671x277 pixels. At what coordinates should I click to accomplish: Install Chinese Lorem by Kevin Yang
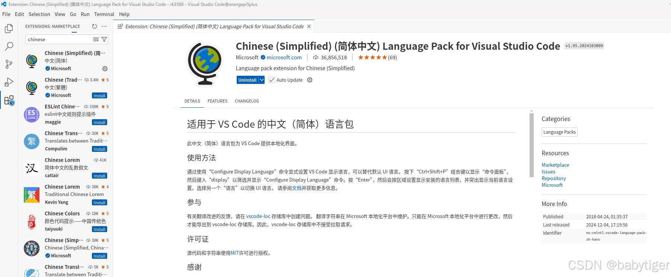pos(99,203)
